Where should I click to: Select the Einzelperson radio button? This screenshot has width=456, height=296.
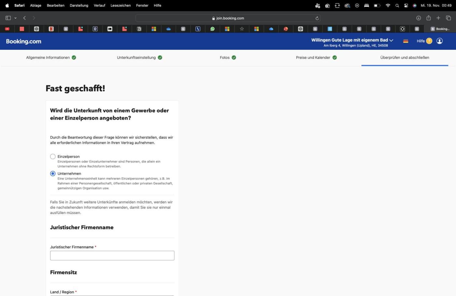click(x=53, y=156)
